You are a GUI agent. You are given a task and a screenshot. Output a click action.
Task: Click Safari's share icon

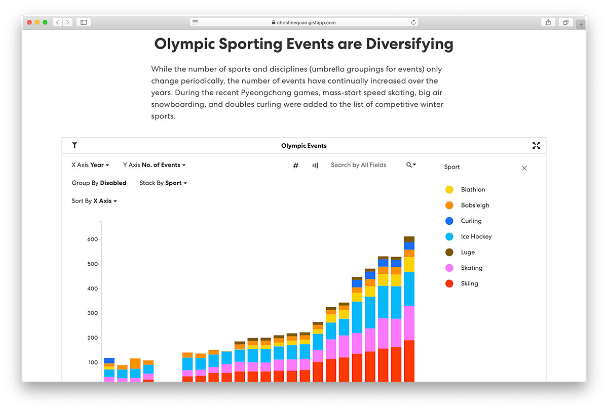point(548,22)
